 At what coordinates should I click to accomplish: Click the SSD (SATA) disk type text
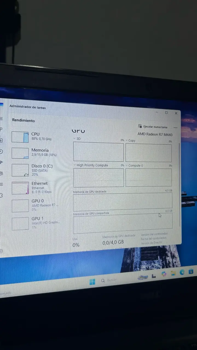pos(40,171)
